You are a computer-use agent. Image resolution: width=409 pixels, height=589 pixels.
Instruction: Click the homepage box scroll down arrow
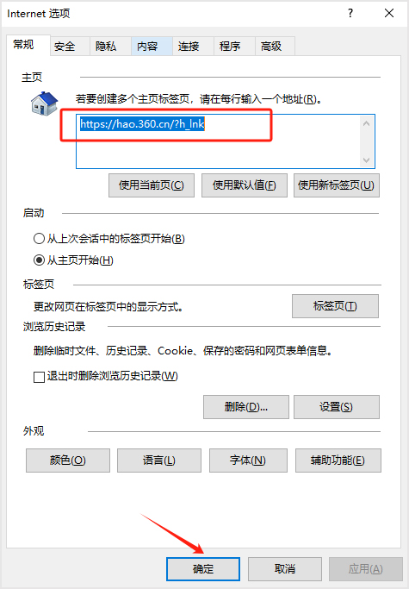coord(366,160)
